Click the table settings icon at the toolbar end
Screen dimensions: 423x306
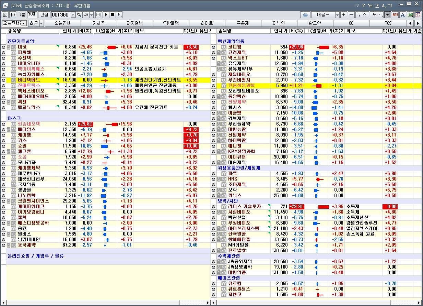(418, 15)
